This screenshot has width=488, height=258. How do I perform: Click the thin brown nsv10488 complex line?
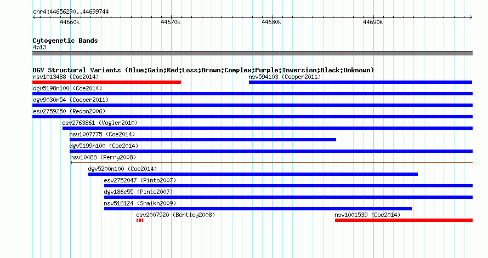272,163
